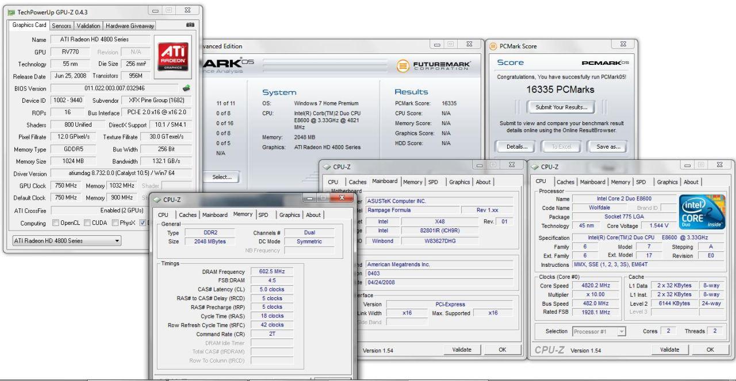Click OK in CPU-Z Mainboard window
This screenshot has width=736, height=381.
click(503, 349)
